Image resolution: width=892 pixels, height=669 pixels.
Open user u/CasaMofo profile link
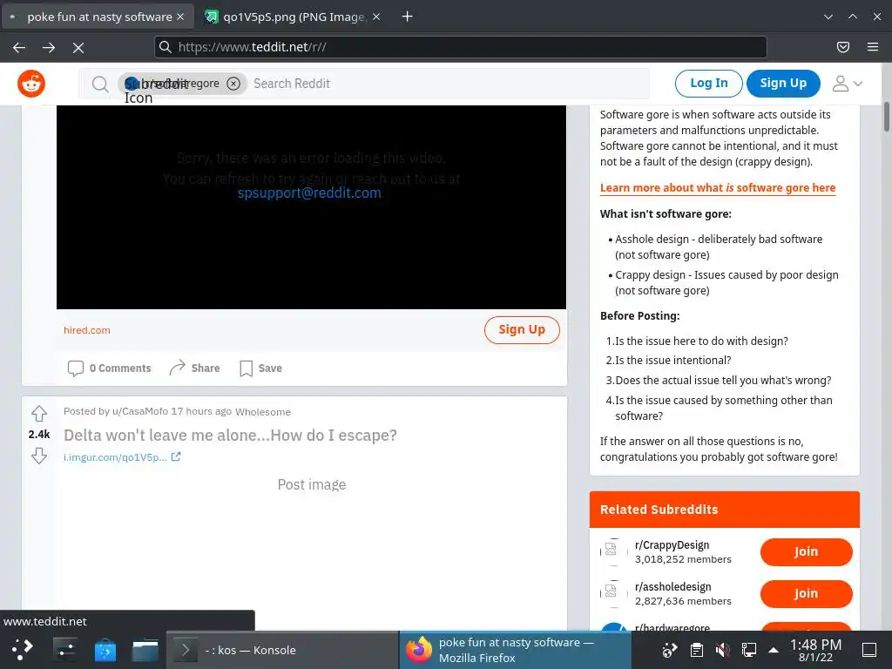pos(140,411)
